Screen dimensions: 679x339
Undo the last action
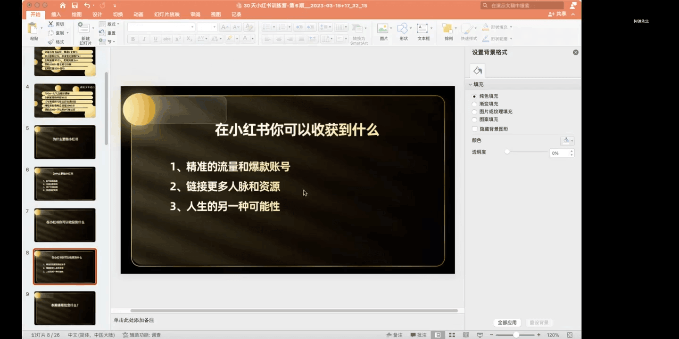tap(87, 5)
